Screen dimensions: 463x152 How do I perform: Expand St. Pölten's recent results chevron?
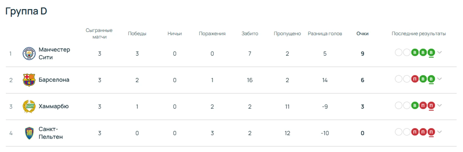pyautogui.click(x=439, y=132)
